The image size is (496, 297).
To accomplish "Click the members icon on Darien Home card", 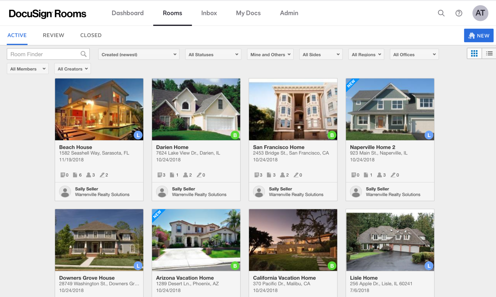I will click(185, 175).
